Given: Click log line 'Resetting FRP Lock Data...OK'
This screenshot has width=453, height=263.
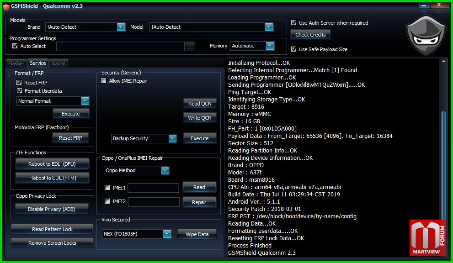Looking at the screenshot, I should [266, 238].
